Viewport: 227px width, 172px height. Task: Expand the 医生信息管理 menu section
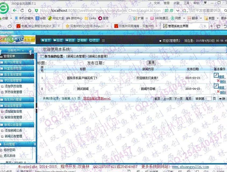[x=17, y=74]
